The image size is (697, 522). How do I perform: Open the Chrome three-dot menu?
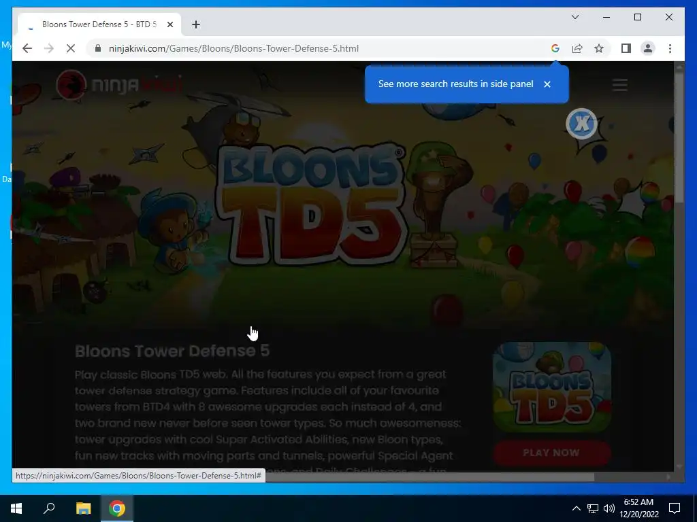670,48
